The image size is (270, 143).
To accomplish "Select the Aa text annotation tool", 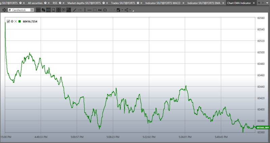I will (x=100, y=10).
